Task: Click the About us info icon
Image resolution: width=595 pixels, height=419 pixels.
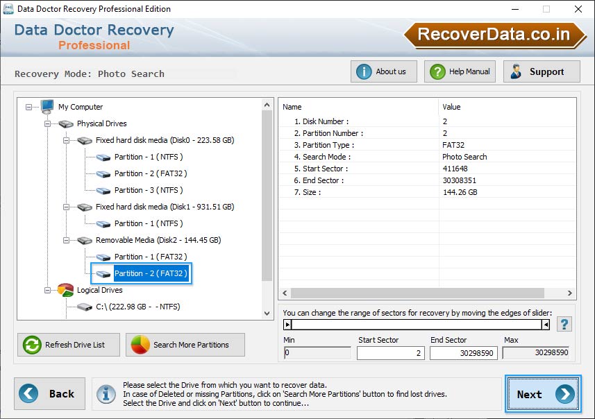Action: click(x=364, y=71)
